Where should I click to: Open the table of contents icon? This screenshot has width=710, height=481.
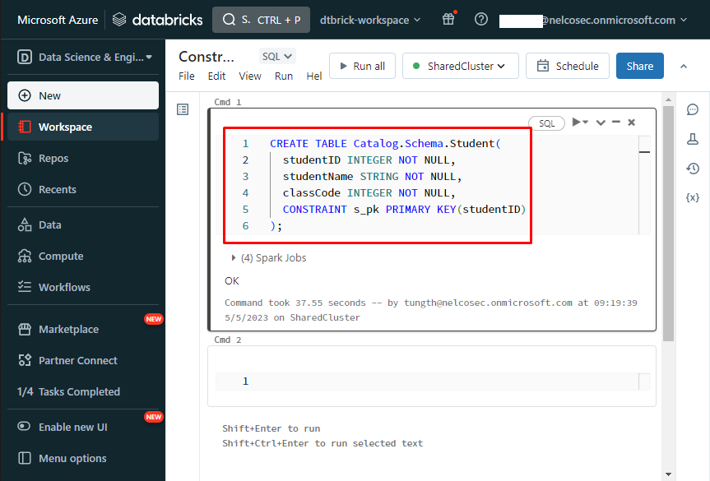[x=183, y=109]
